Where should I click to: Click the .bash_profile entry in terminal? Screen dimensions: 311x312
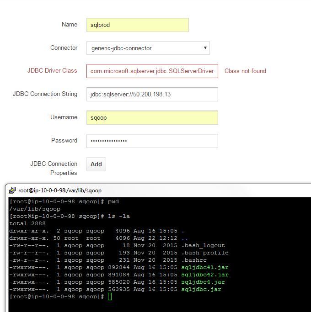click(205, 253)
